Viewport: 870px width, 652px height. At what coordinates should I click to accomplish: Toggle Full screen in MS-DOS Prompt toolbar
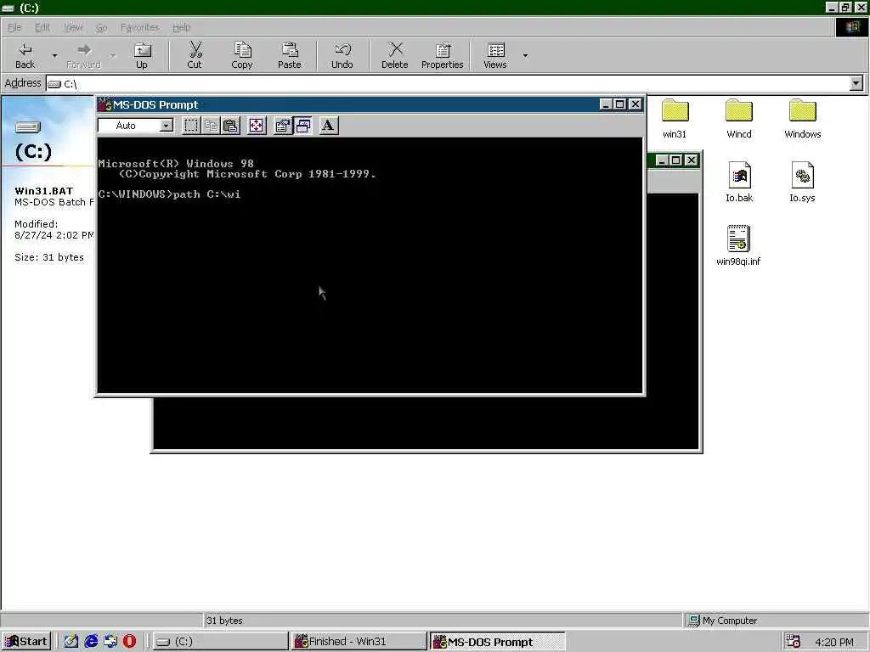257,126
